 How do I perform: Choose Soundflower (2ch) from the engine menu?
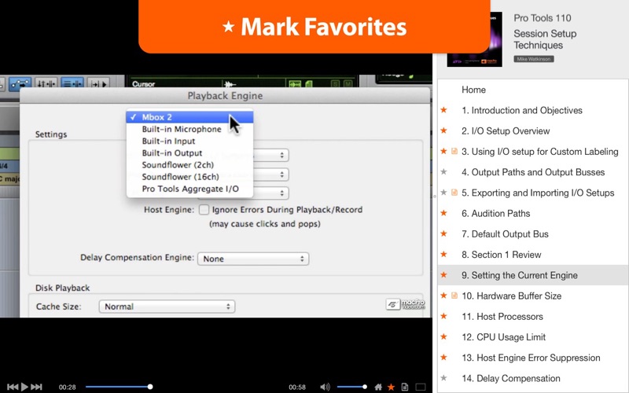pos(189,165)
